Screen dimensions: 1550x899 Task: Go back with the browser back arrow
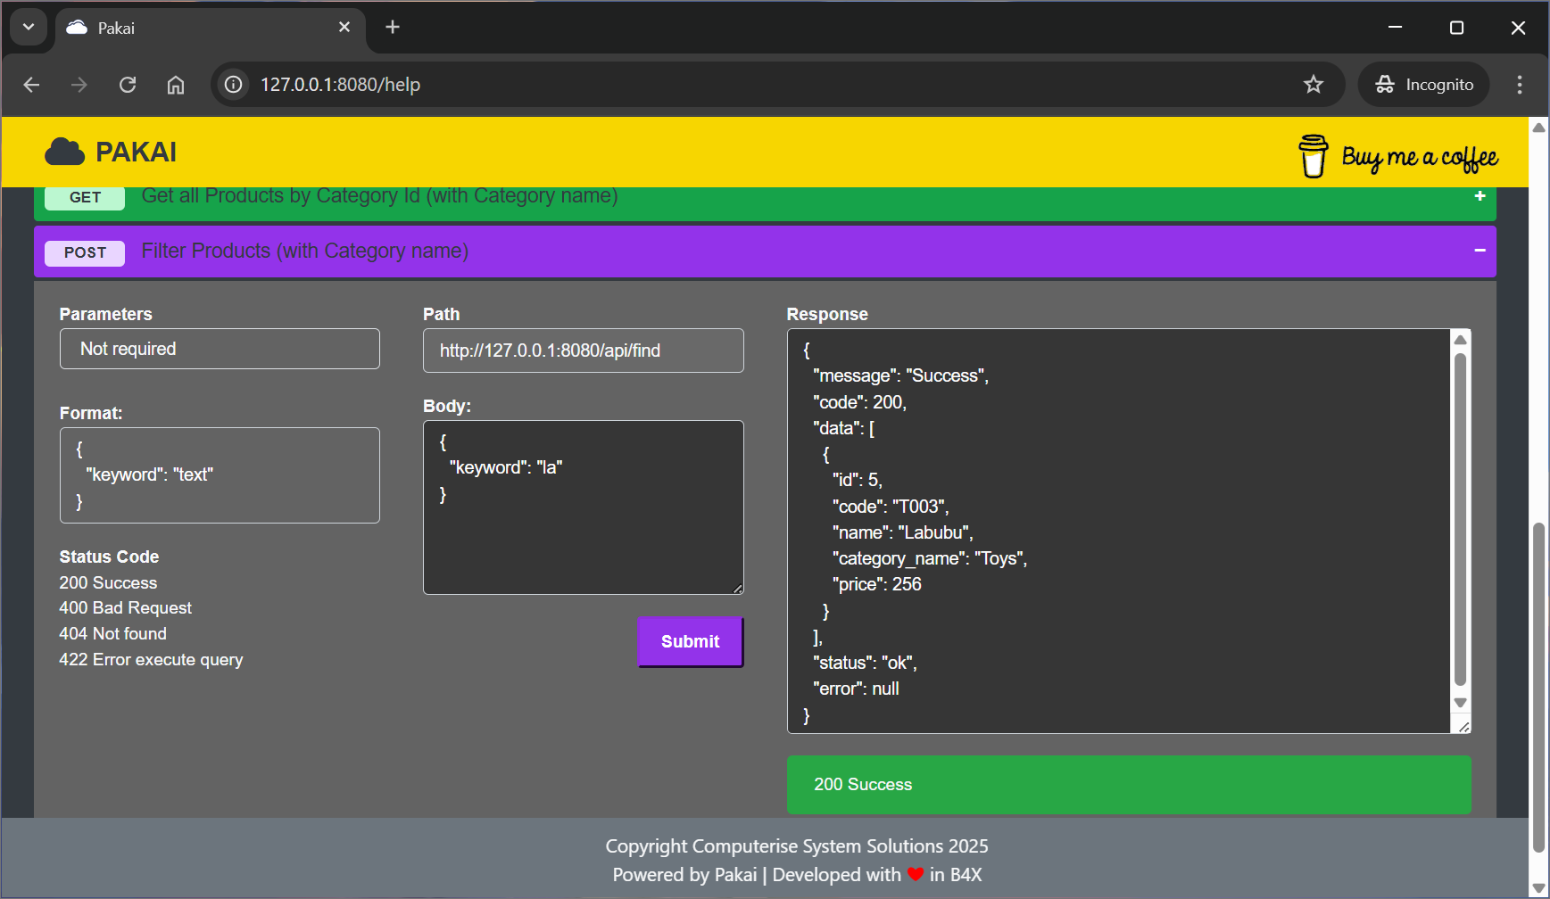pyautogui.click(x=31, y=85)
